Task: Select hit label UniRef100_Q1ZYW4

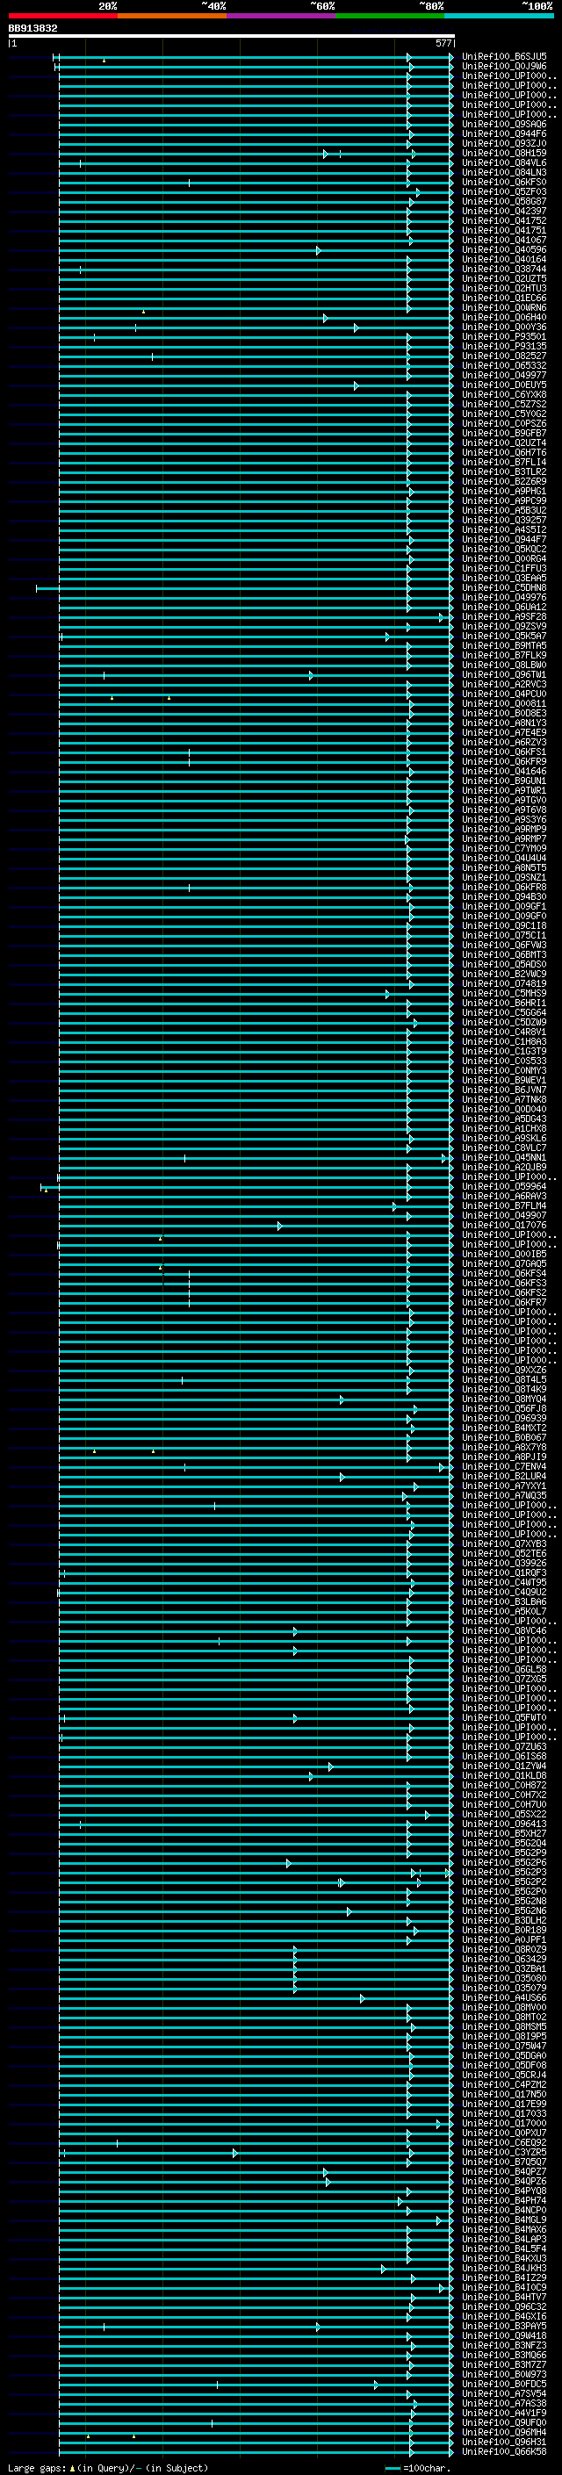Action: click(x=504, y=1766)
